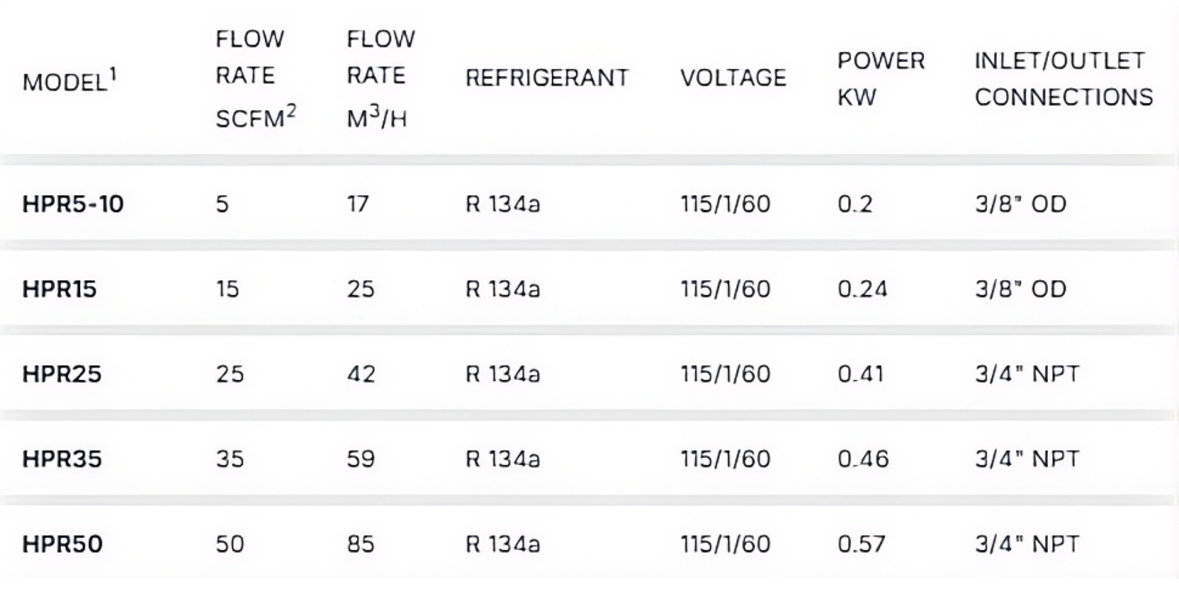Screen dimensions: 1179x589
Task: Click the HPR15 model name
Action: pos(60,289)
